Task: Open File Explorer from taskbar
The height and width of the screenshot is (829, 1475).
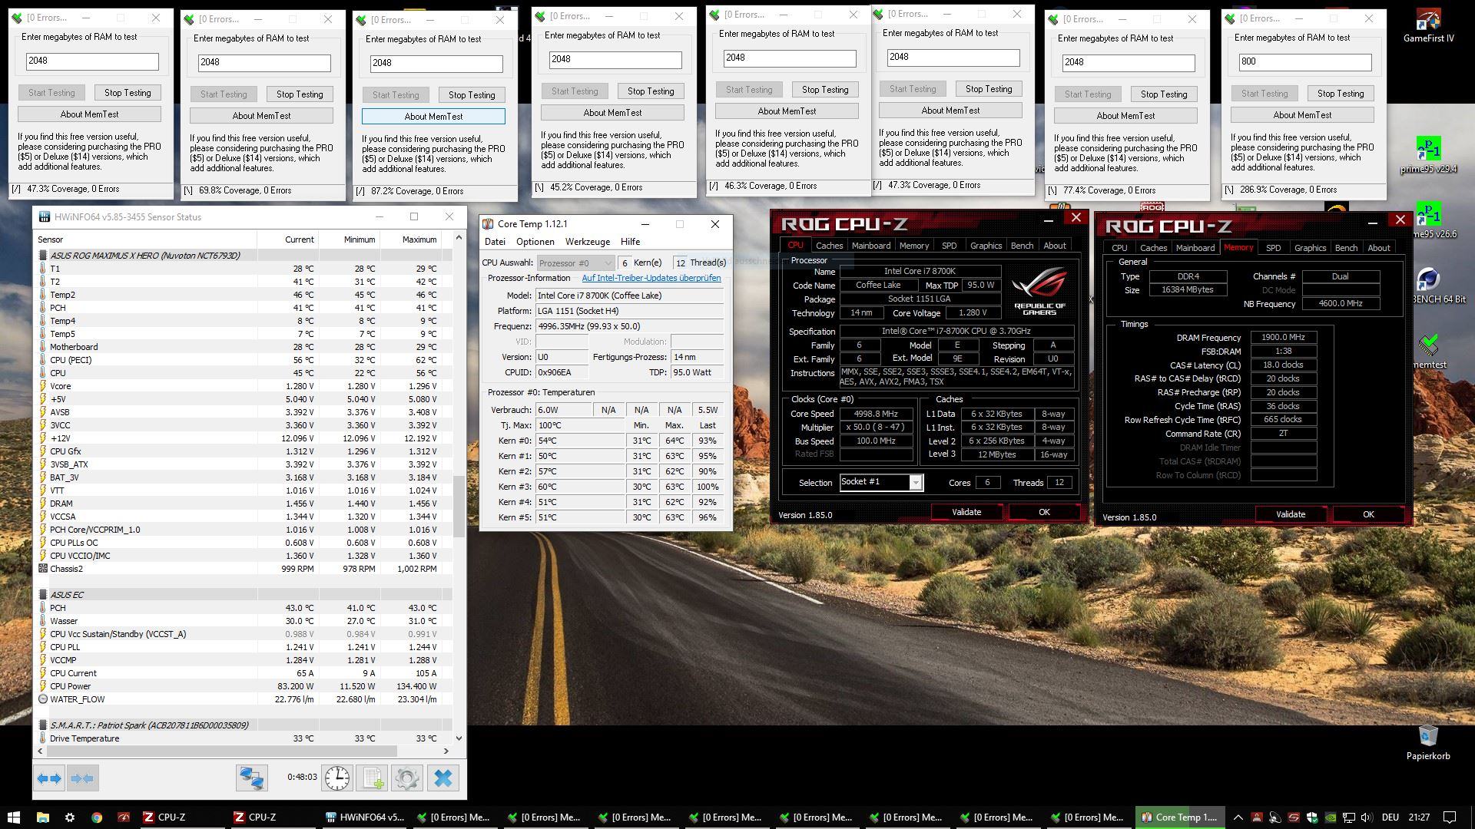Action: click(x=42, y=817)
